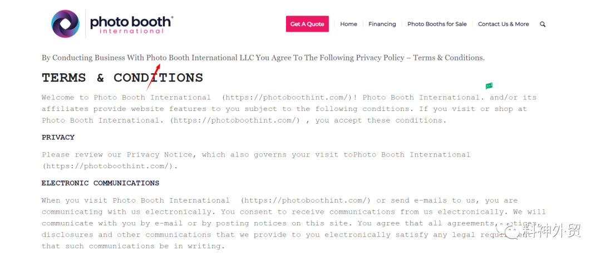Open the search magnifier in navigation

point(543,24)
